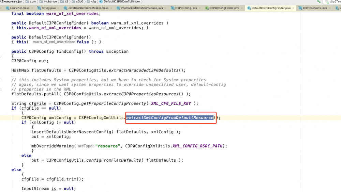The height and width of the screenshot is (192, 341).
Task: Click the configFromFlatDefaults method call
Action: (x=114, y=160)
